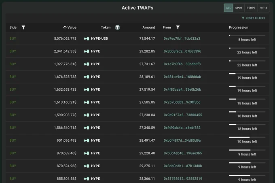Open address 0x51765612...92552519
This screenshot has height=183, width=275.
(x=183, y=179)
